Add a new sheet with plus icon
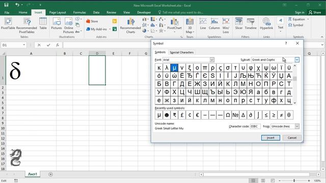The width and height of the screenshot is (326, 183). pyautogui.click(x=50, y=174)
